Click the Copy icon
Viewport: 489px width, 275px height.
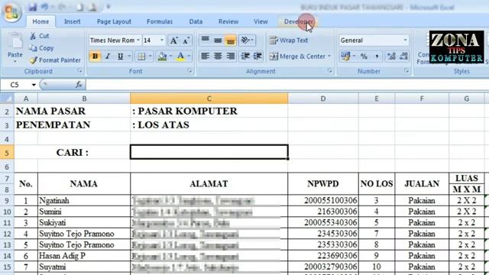(x=33, y=48)
